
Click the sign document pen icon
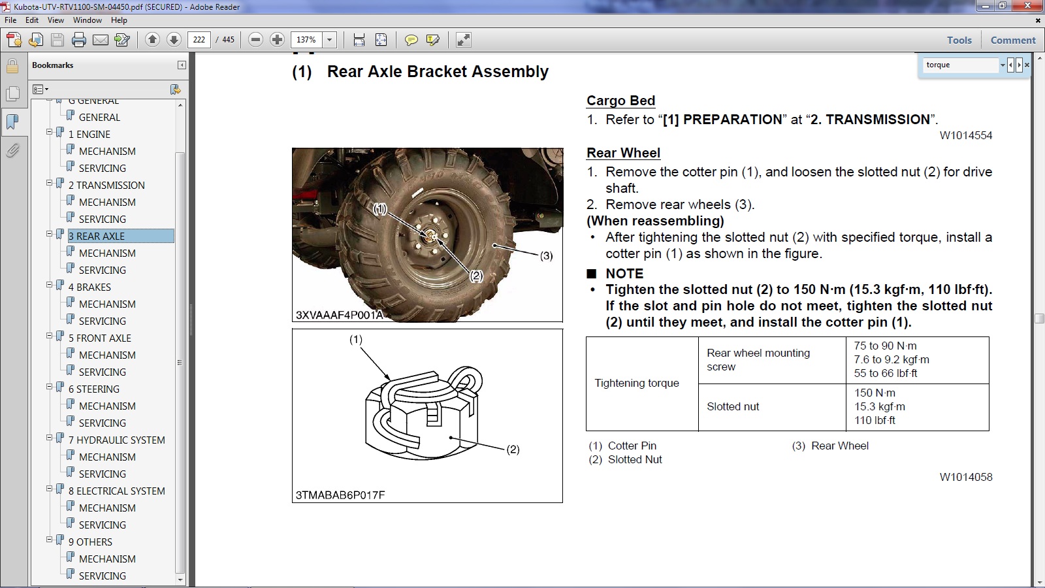122,40
